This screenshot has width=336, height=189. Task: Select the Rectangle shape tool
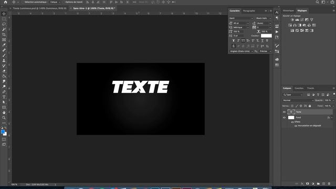4,107
